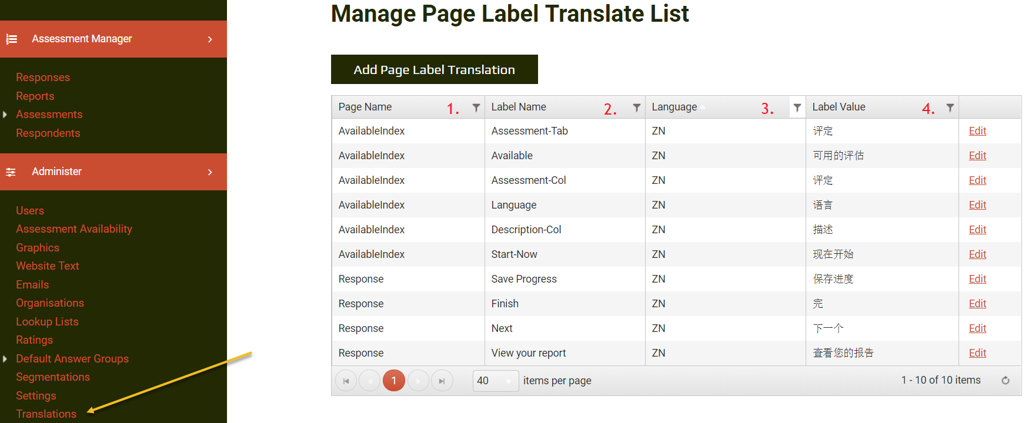Viewport: 1032px width, 423px height.
Task: Expand the Assessments tree item arrow
Action: [5, 115]
